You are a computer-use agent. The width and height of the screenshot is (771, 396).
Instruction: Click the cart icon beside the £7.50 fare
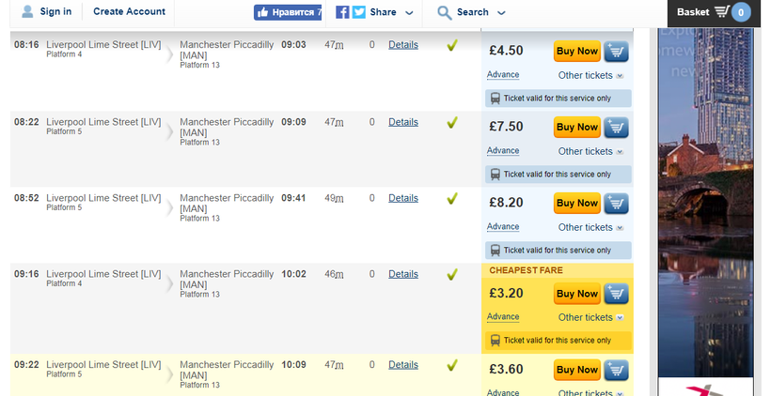click(616, 128)
